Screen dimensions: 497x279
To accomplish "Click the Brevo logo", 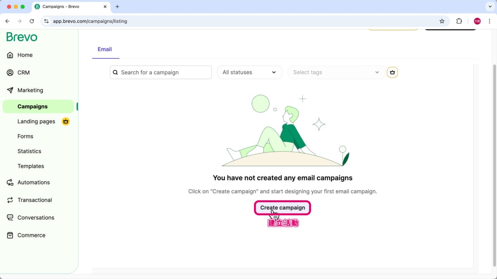I will (x=22, y=37).
